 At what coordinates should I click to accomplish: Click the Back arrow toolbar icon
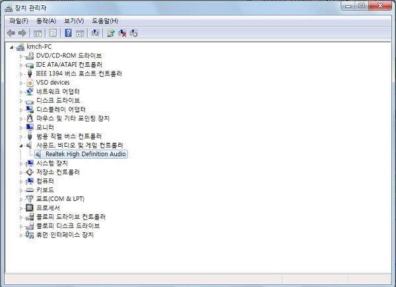(11, 33)
